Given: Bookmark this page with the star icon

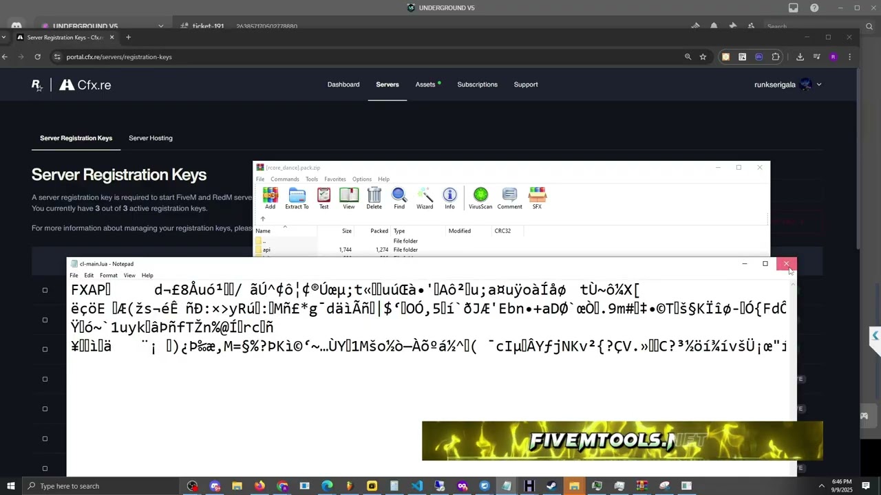Looking at the screenshot, I should pyautogui.click(x=703, y=57).
